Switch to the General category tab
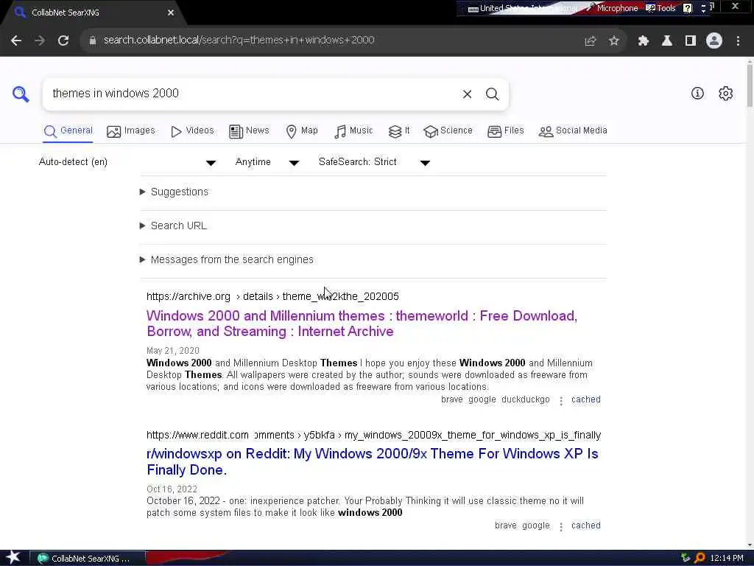Image resolution: width=754 pixels, height=566 pixels. [x=68, y=131]
